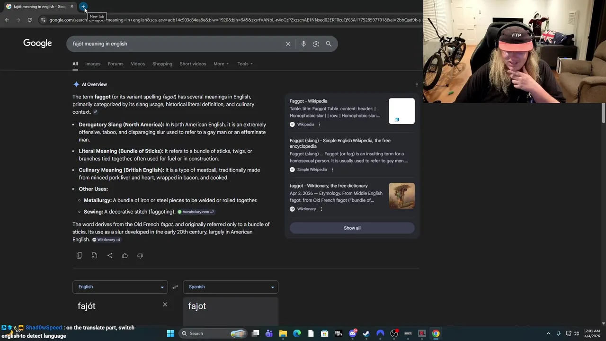Open OBS Studio from taskbar
The height and width of the screenshot is (341, 606).
394,333
